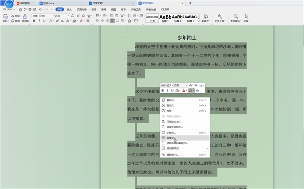The width and height of the screenshot is (304, 189).
Task: Click the superscript X² icon
Action: tap(57, 21)
